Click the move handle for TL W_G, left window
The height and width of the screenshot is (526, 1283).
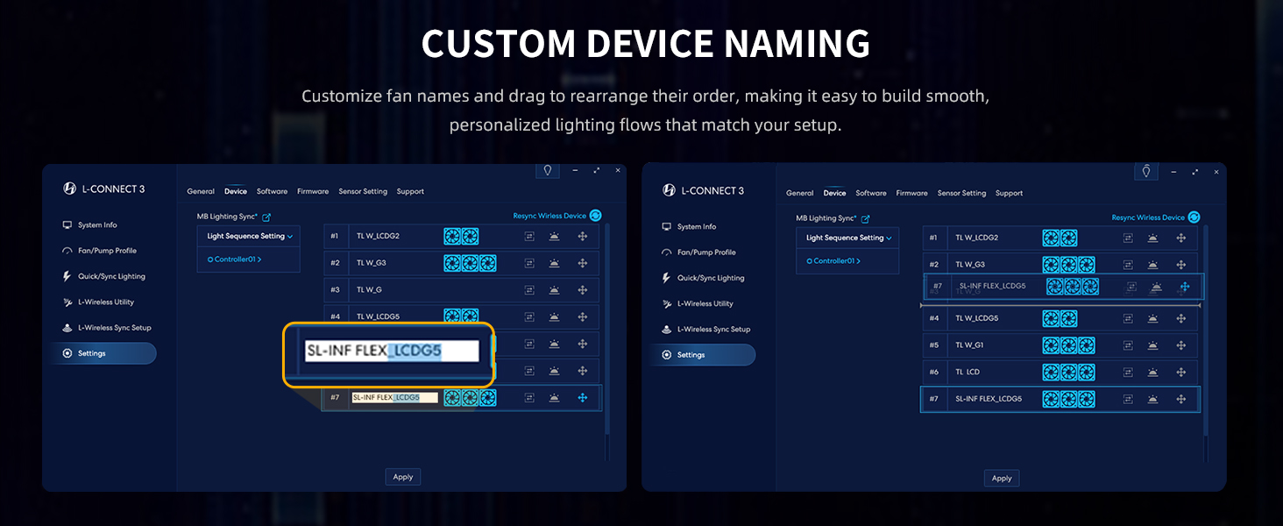(x=583, y=289)
